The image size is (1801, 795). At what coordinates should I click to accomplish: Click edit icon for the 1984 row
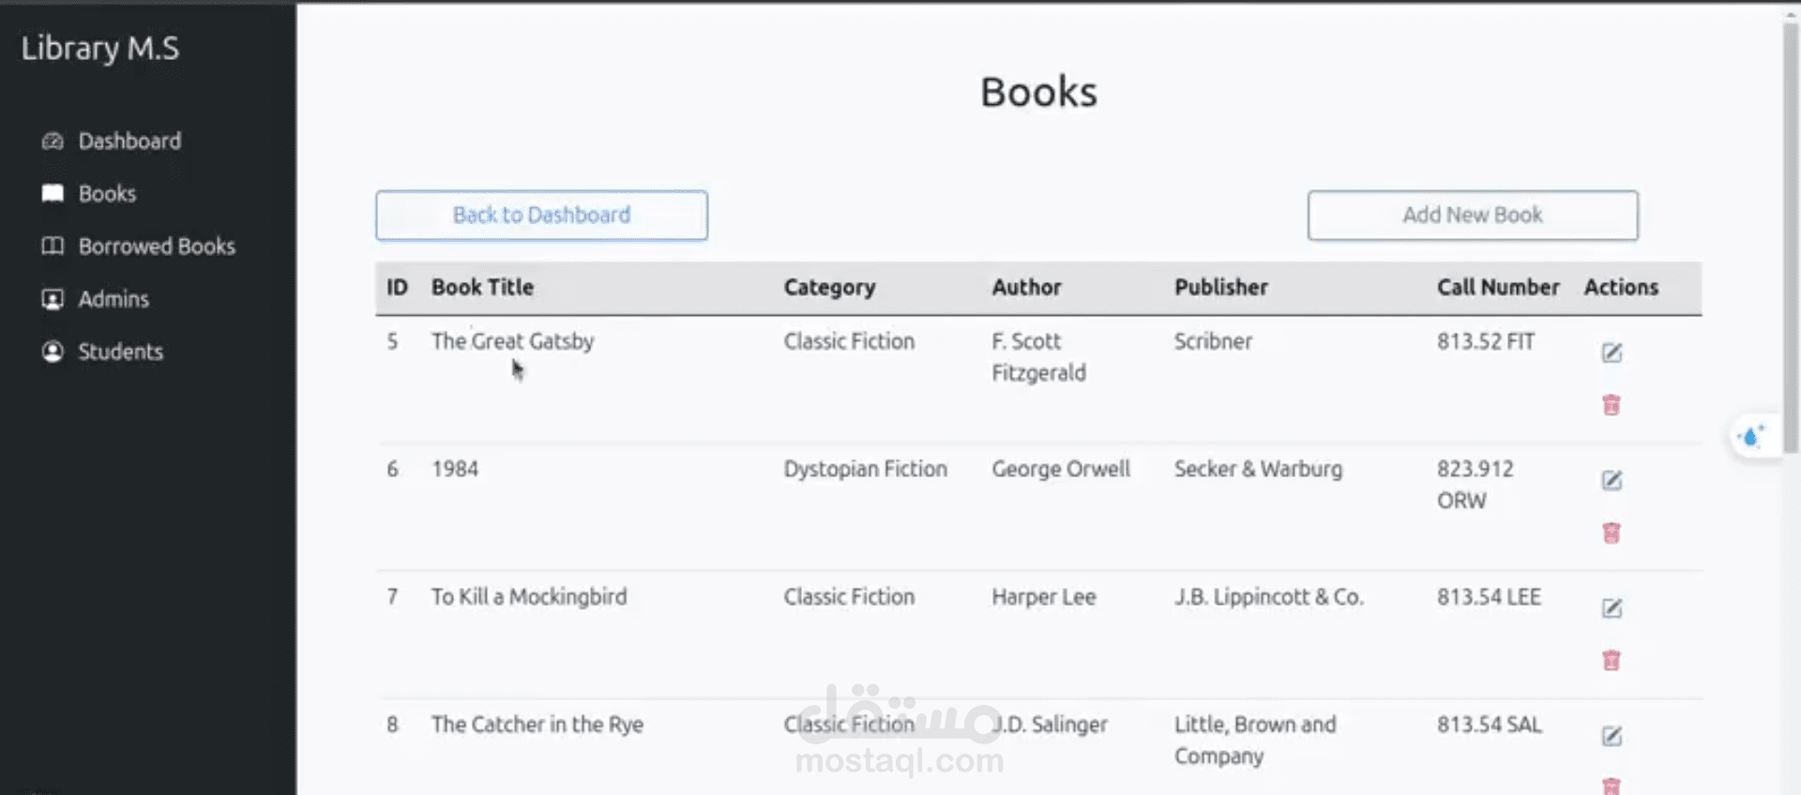[1612, 481]
